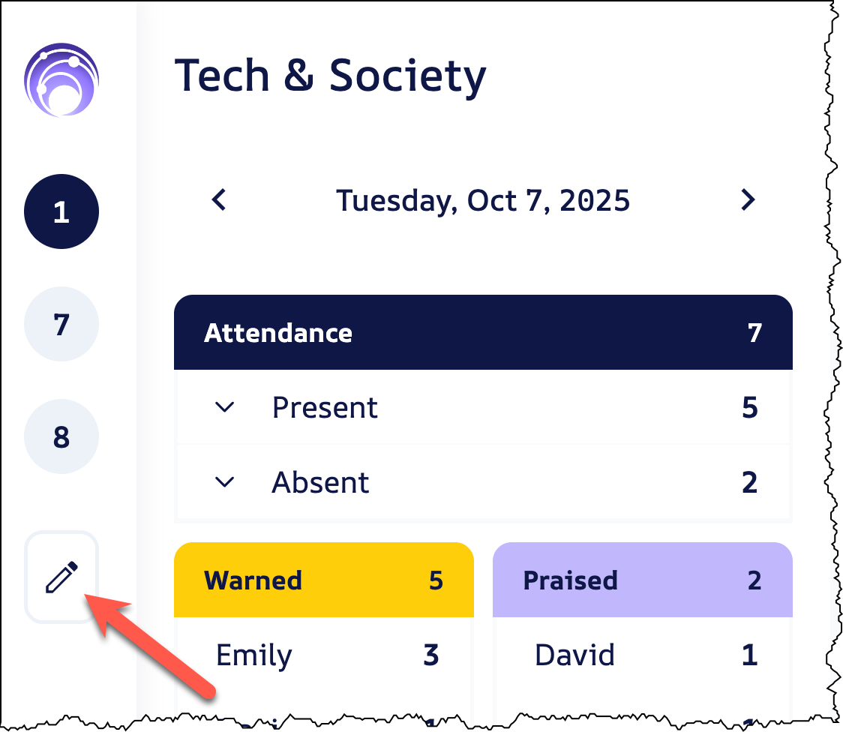Click Emily's warning count 3
843x732 pixels.
[430, 655]
